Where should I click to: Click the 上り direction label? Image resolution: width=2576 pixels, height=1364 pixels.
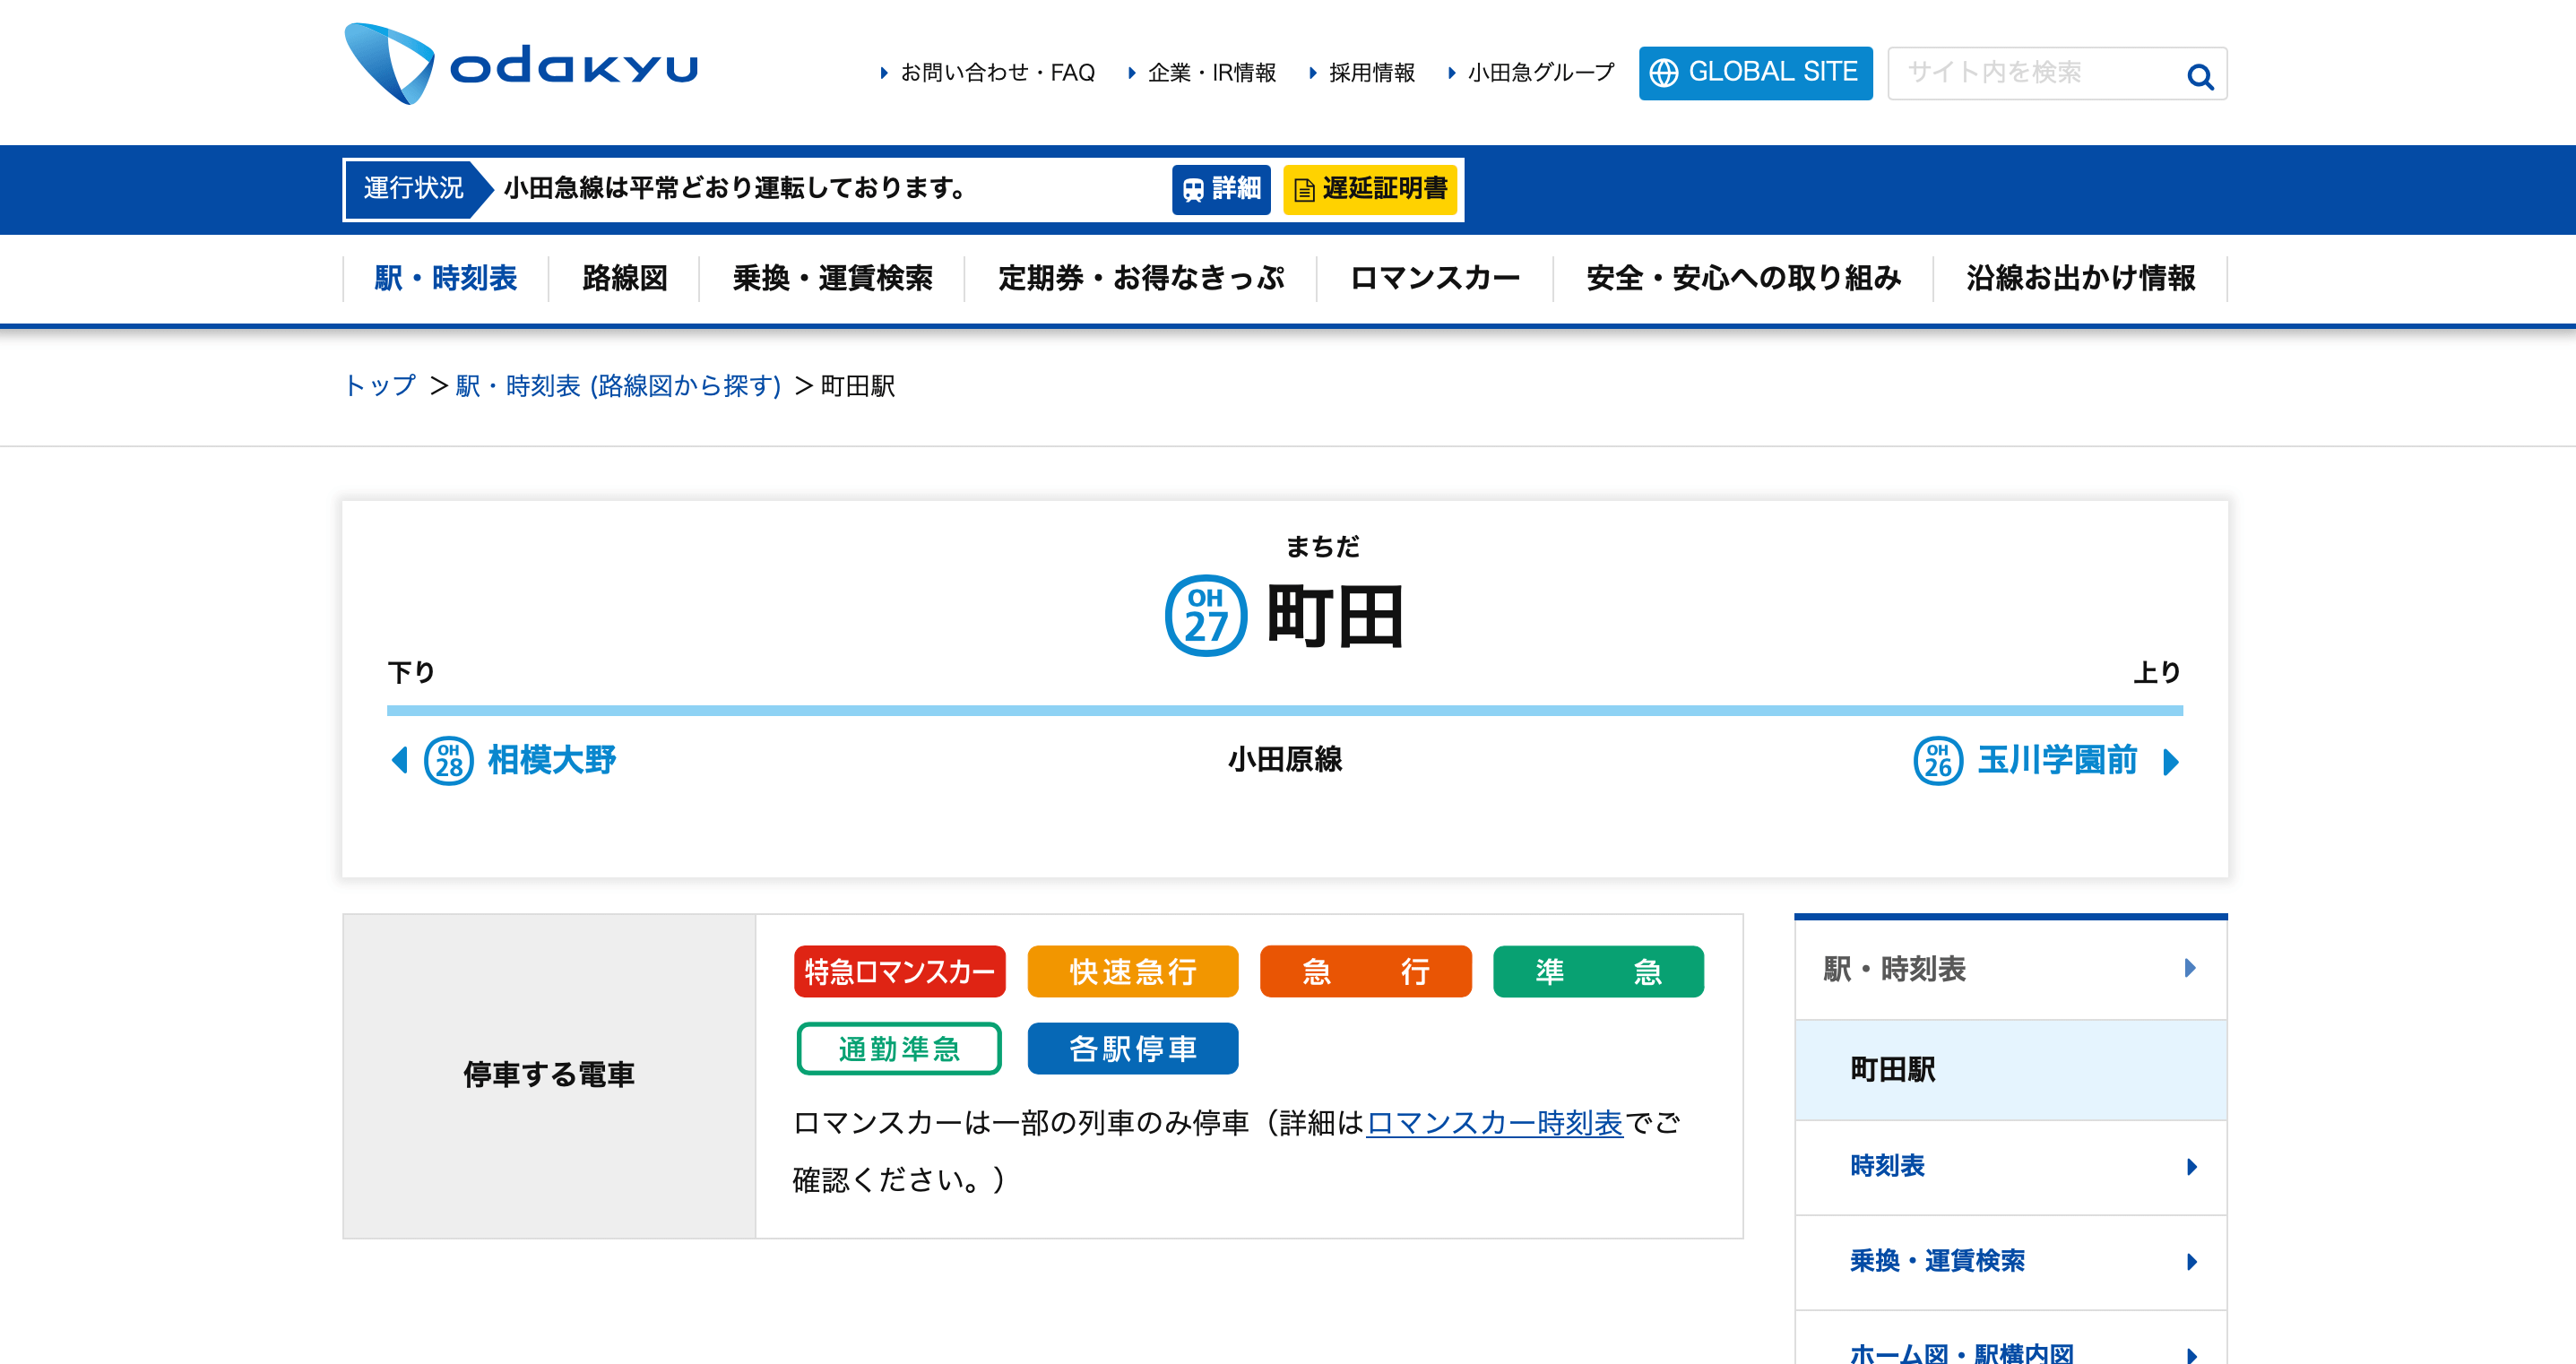click(x=2157, y=671)
